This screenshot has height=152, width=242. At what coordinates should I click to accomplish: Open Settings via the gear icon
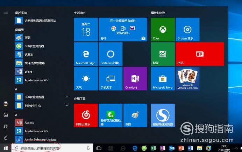(6, 126)
